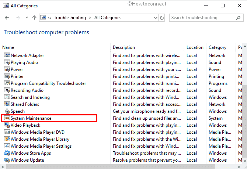Click the Search and Indexing magnifier icon
The height and width of the screenshot is (169, 247).
pos(7,97)
